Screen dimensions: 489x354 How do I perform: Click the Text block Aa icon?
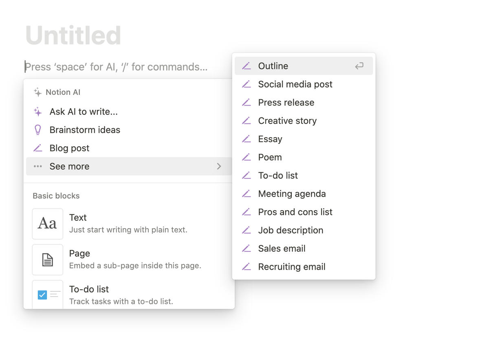coord(48,224)
